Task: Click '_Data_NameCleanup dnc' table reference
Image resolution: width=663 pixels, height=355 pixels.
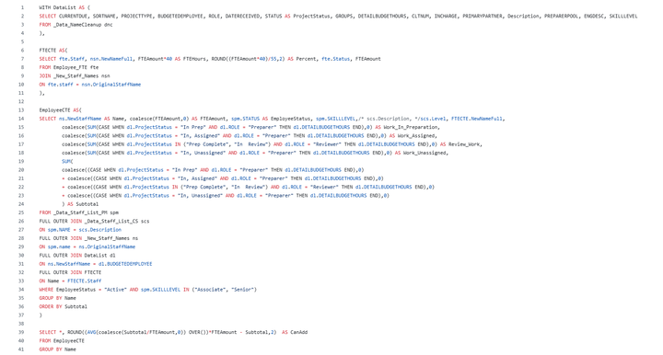Action: (83, 25)
